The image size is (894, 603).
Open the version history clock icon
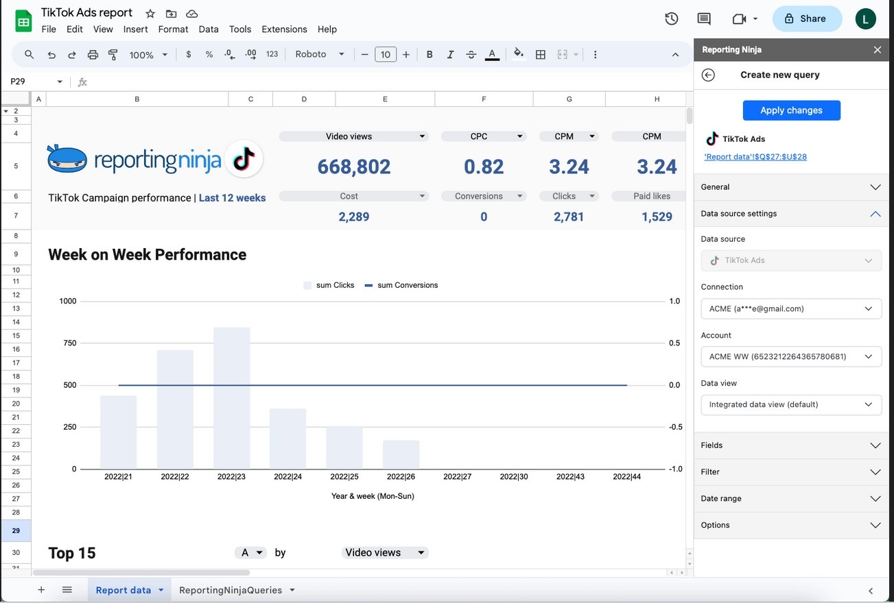tap(672, 19)
